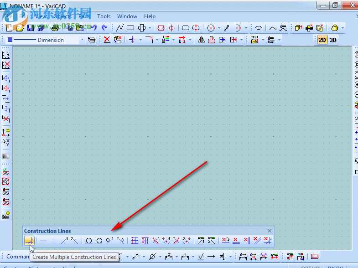Undo the last action
358x268 pixels.
point(93,28)
